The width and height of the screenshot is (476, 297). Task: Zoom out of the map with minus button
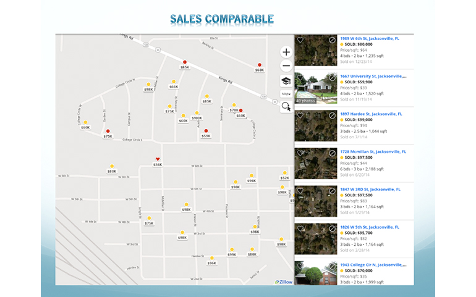tap(286, 66)
